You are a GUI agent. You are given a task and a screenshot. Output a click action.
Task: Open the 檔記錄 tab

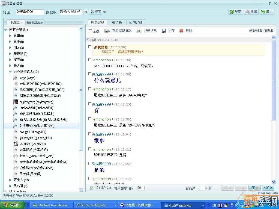coord(117,22)
